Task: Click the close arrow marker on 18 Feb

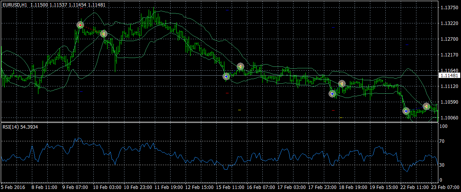Action: click(x=342, y=84)
